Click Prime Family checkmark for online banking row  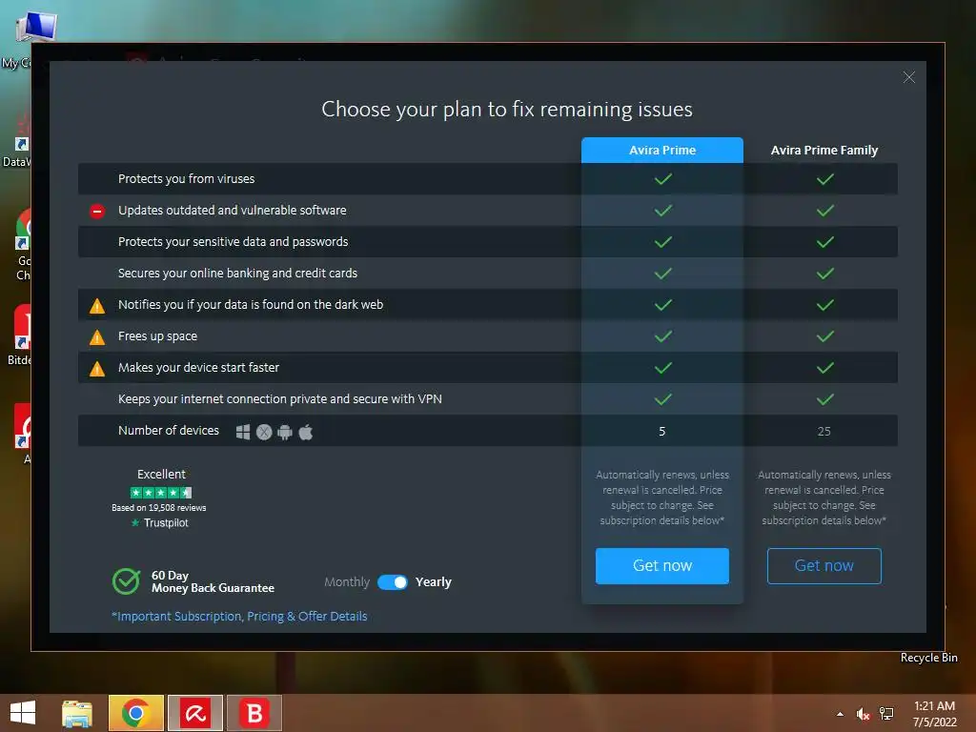824,274
